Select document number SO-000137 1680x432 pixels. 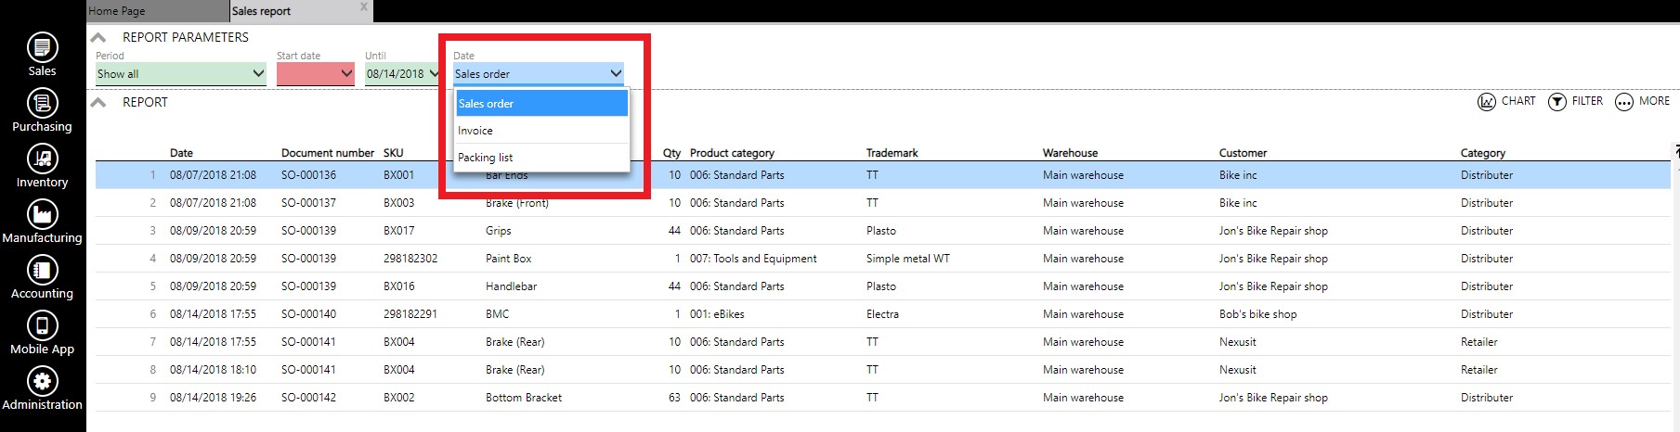308,203
